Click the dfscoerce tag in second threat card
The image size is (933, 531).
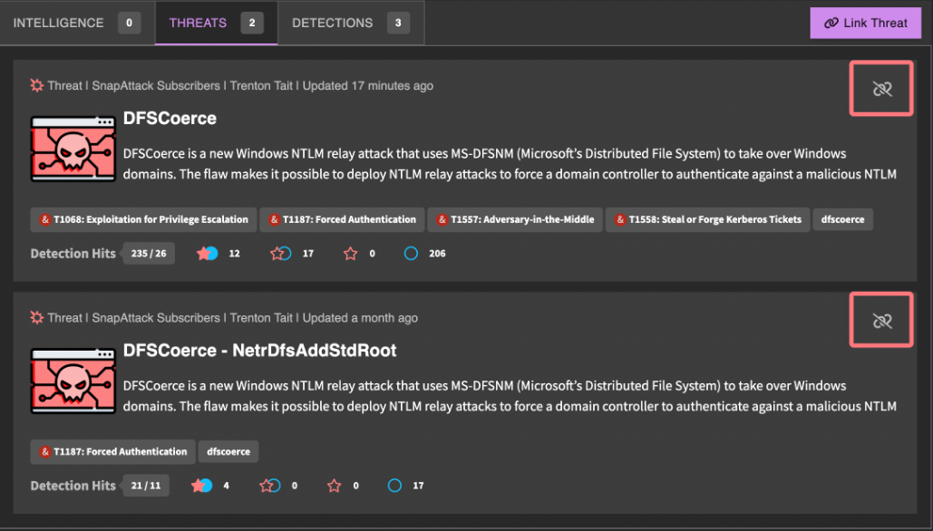pyautogui.click(x=229, y=451)
